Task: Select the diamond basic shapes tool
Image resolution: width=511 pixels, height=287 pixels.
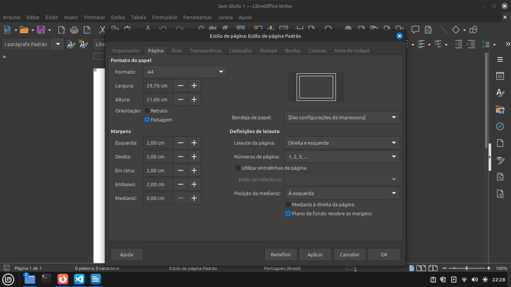Action: [456, 30]
